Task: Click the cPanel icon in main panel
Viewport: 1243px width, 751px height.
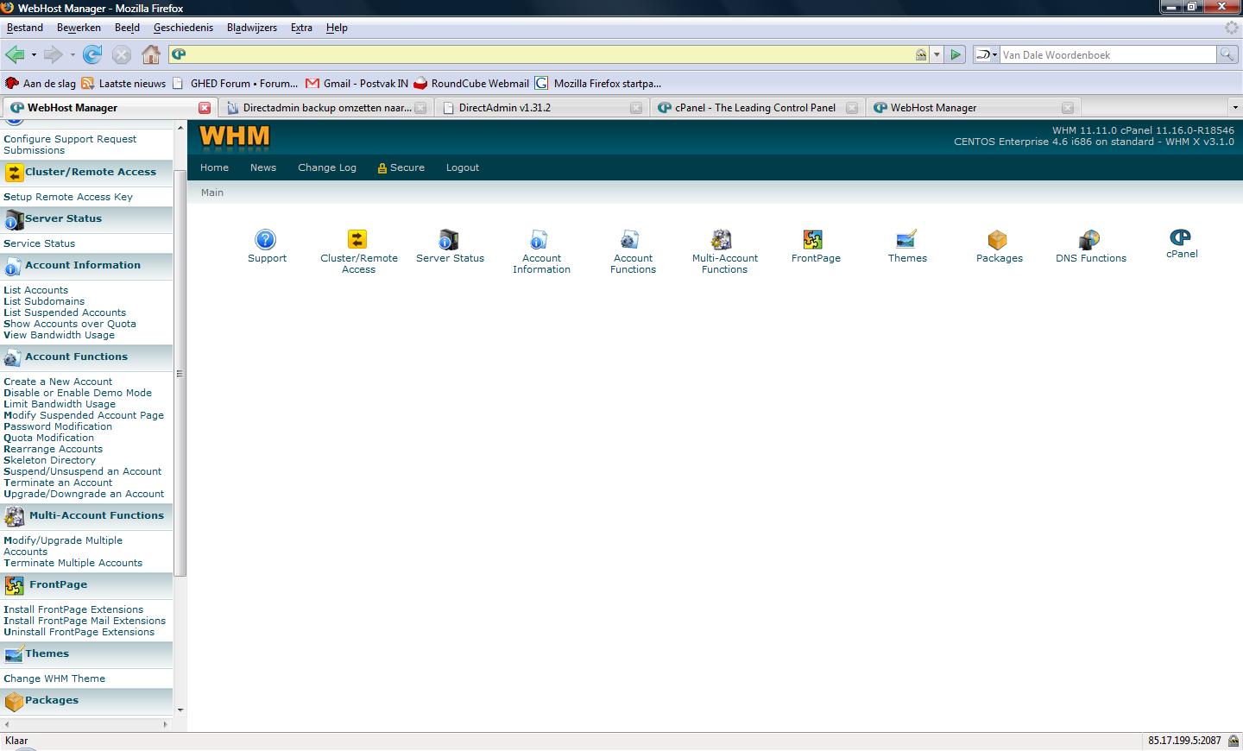Action: (x=1180, y=237)
